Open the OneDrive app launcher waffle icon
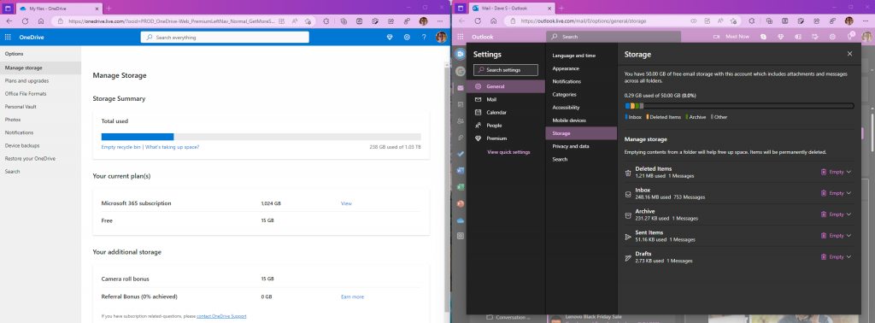This screenshot has height=323, width=875. click(8, 38)
